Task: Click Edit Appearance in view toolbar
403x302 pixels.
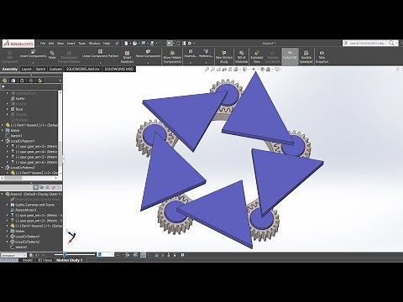Action: click(x=262, y=70)
